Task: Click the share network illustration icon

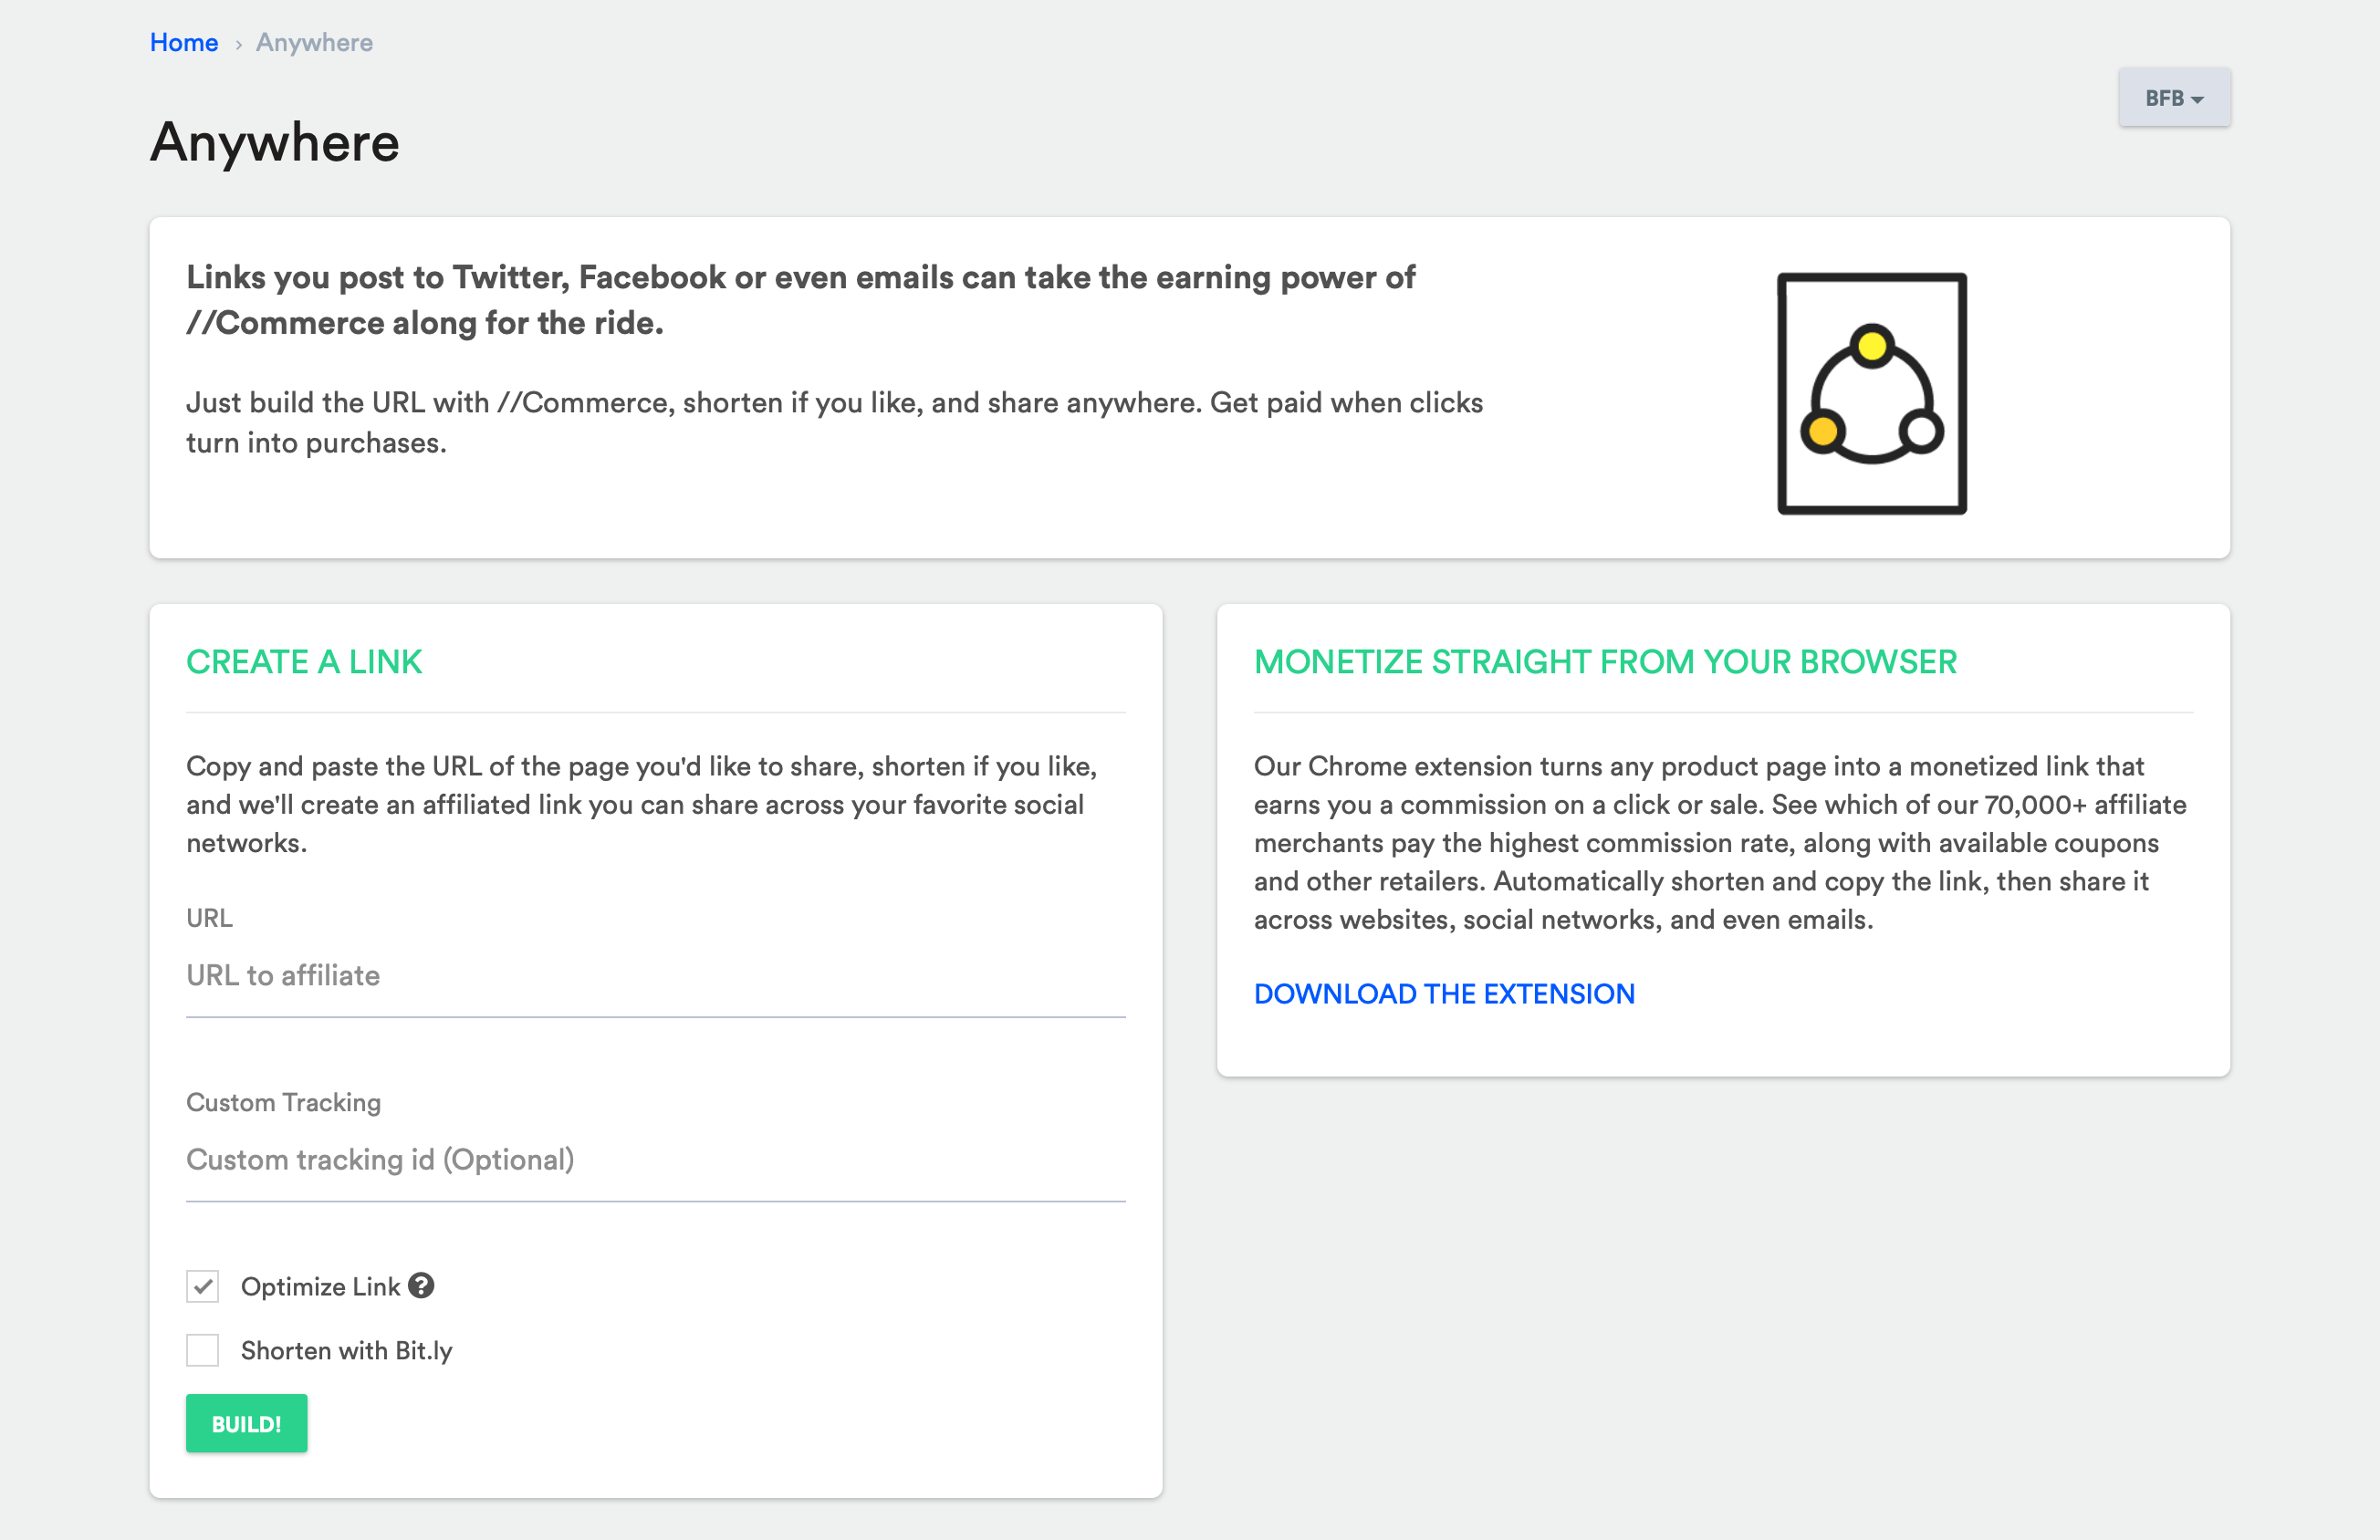Action: [1871, 393]
